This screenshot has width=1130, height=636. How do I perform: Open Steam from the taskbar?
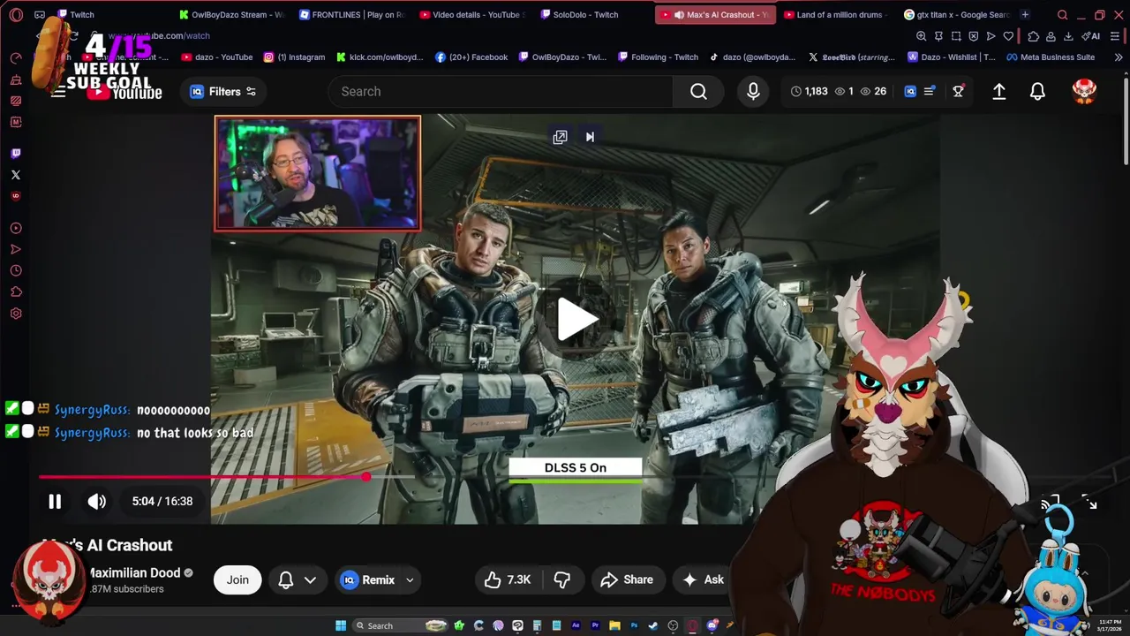click(653, 625)
